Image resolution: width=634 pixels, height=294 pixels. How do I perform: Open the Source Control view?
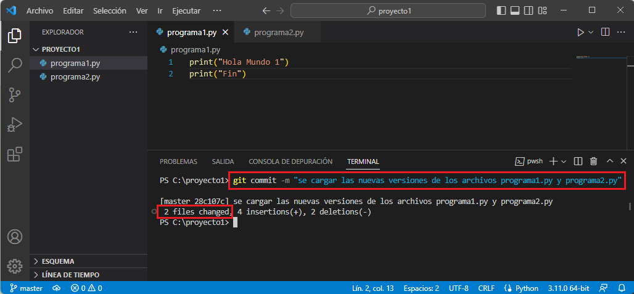15,95
